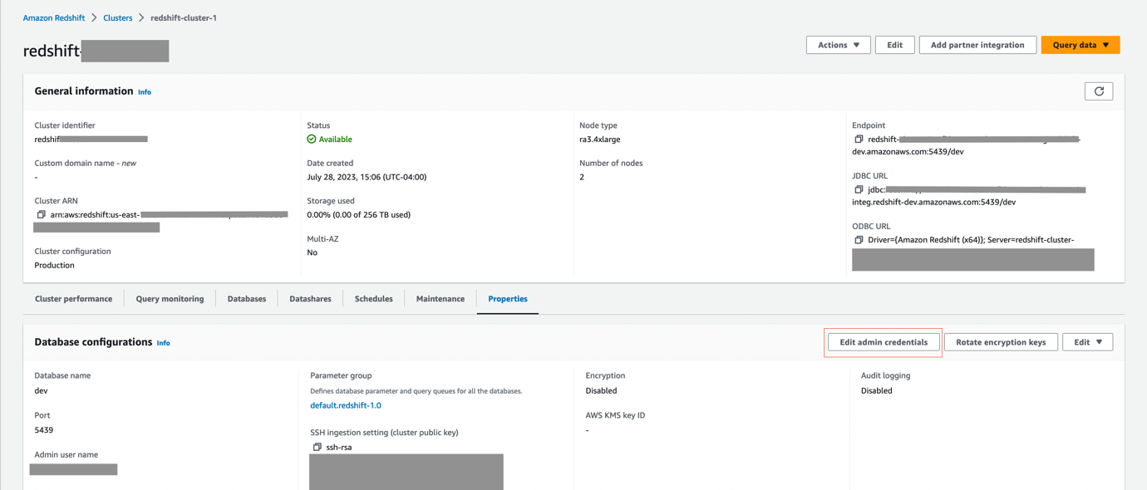
Task: Click the Audit logging value Disabled
Action: [877, 390]
